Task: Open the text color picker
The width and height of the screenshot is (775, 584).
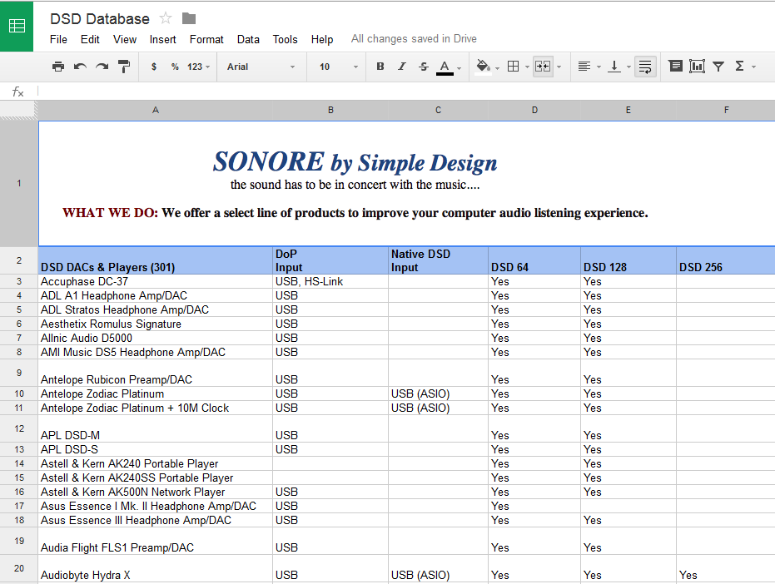Action: click(445, 67)
